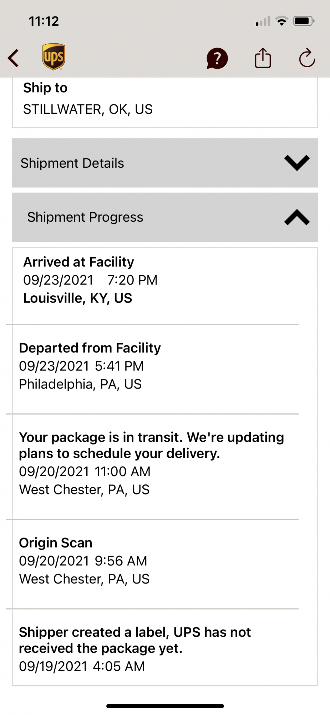Refresh tracking with the reload icon
330x715 pixels.
tap(307, 58)
